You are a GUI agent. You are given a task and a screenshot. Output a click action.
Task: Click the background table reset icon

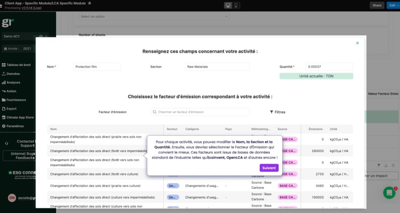coord(393,166)
